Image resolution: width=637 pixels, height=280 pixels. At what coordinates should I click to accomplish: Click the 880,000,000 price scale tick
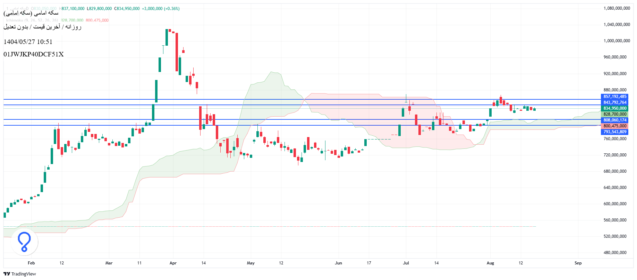pyautogui.click(x=615, y=90)
